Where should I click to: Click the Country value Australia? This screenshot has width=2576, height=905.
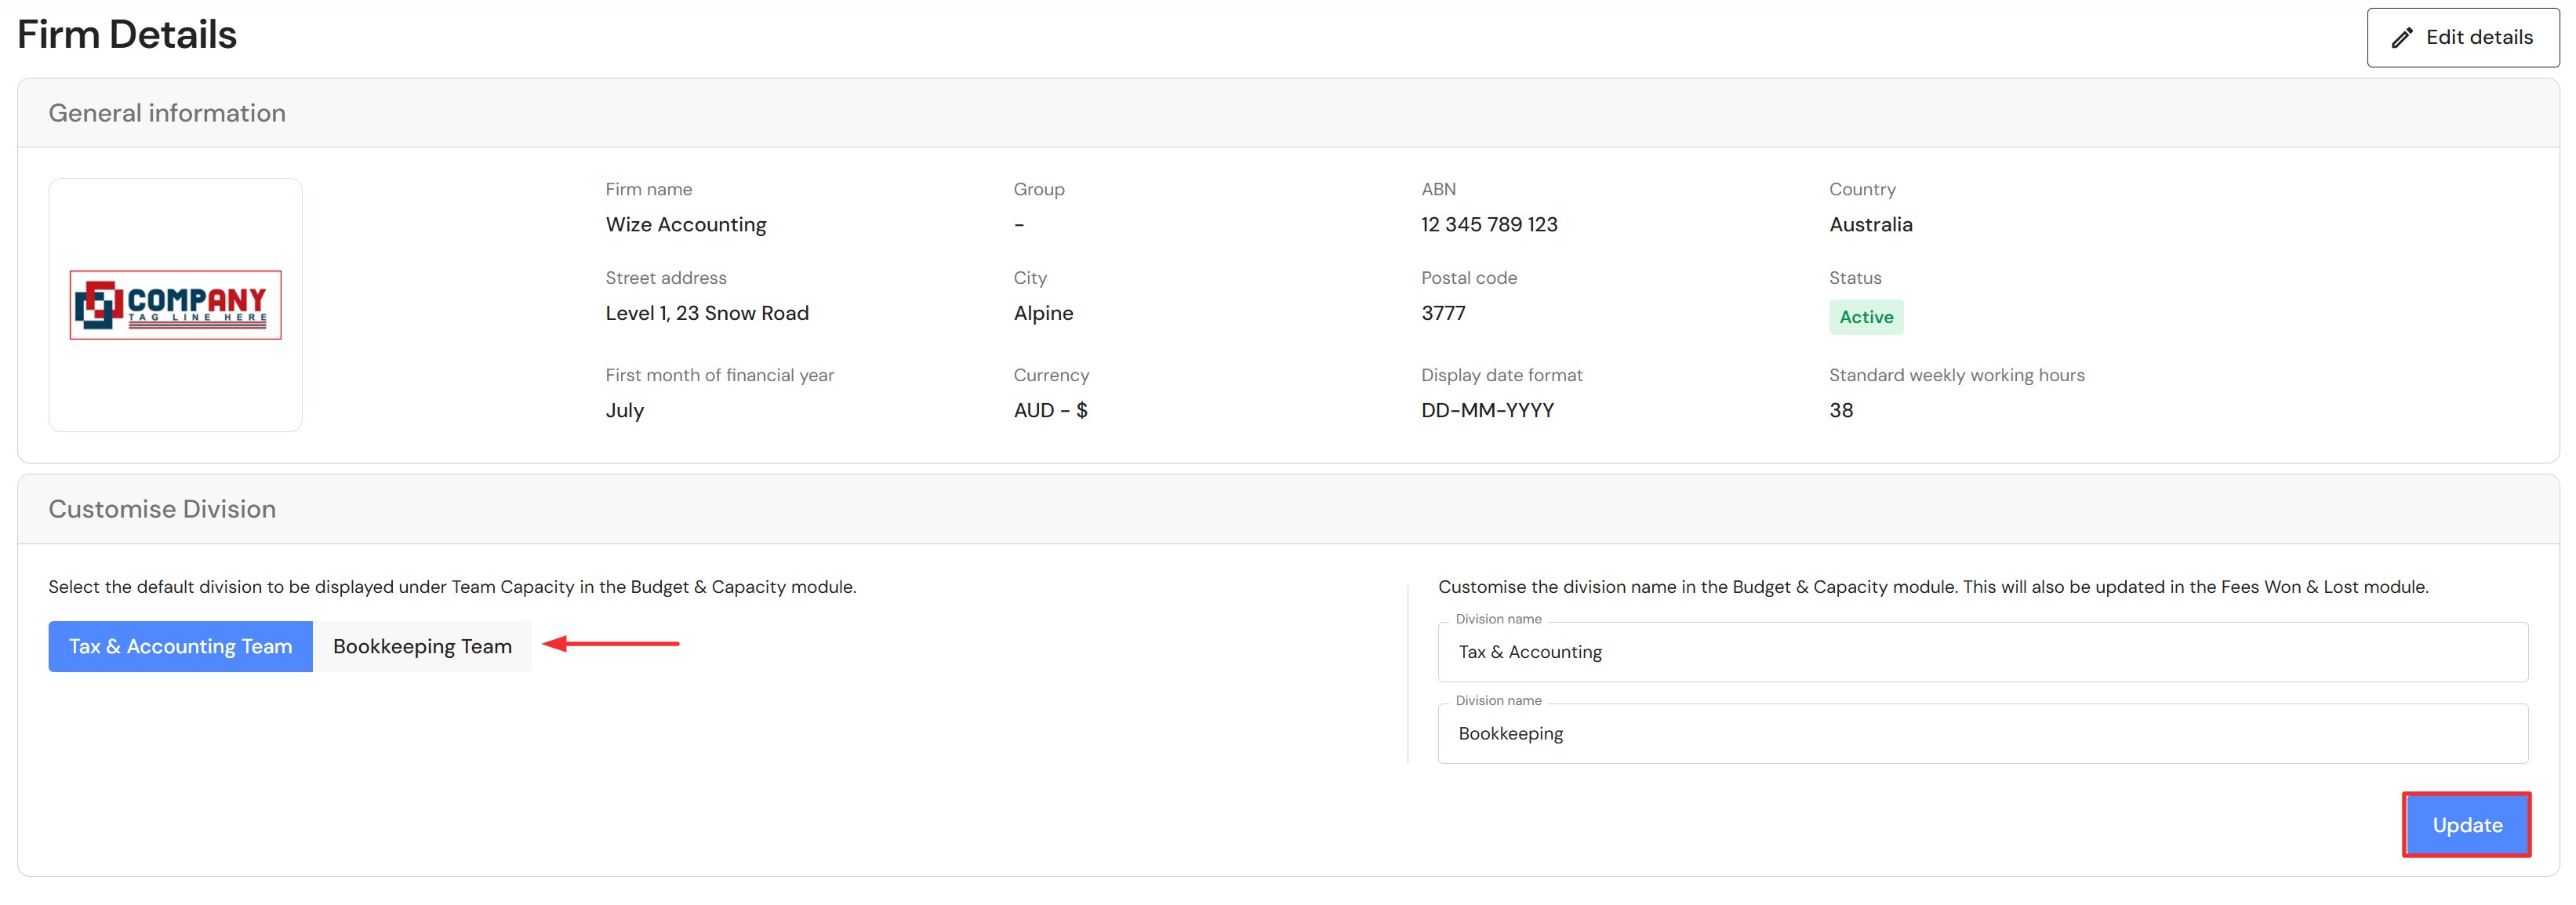(1870, 225)
